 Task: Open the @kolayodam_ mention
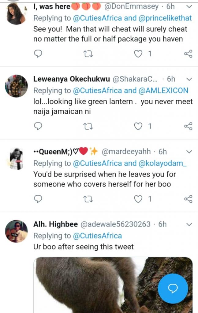[163, 163]
